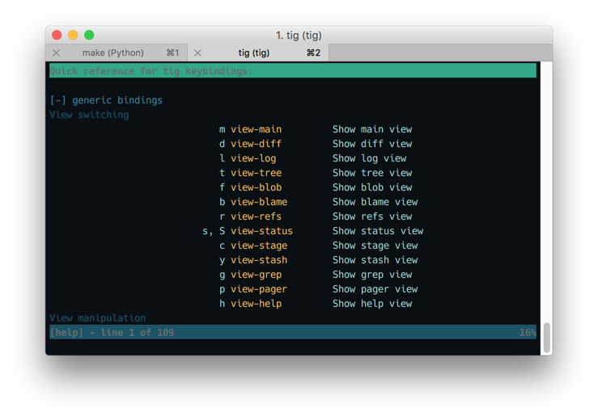Select the view-diff keybinding row
Image resolution: width=598 pixels, height=420 pixels.
(293, 144)
